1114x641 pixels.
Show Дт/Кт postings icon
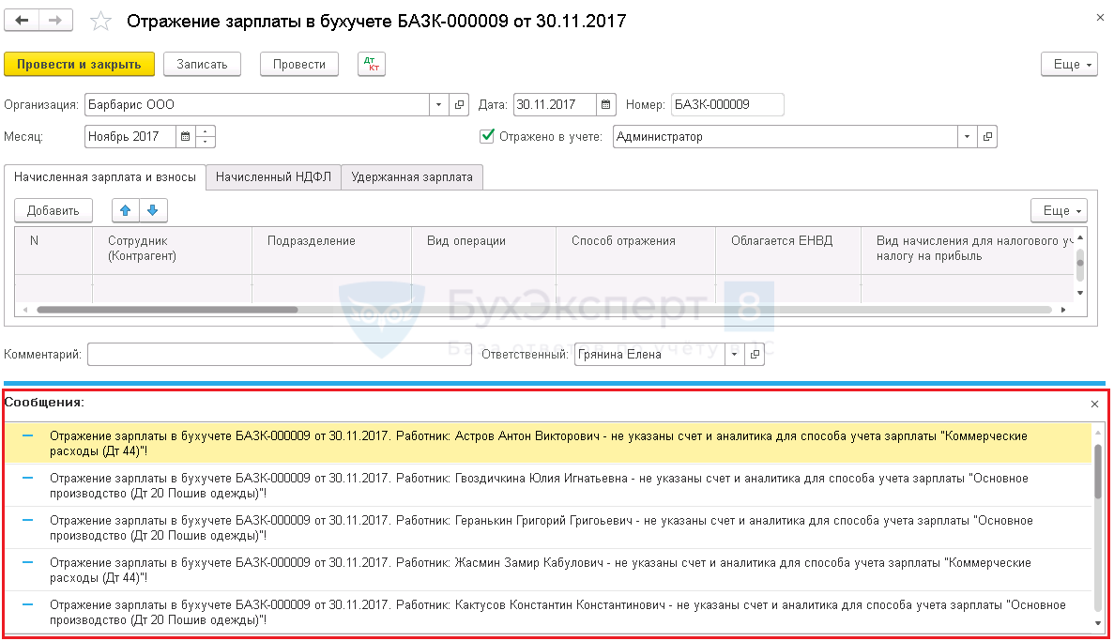click(372, 64)
